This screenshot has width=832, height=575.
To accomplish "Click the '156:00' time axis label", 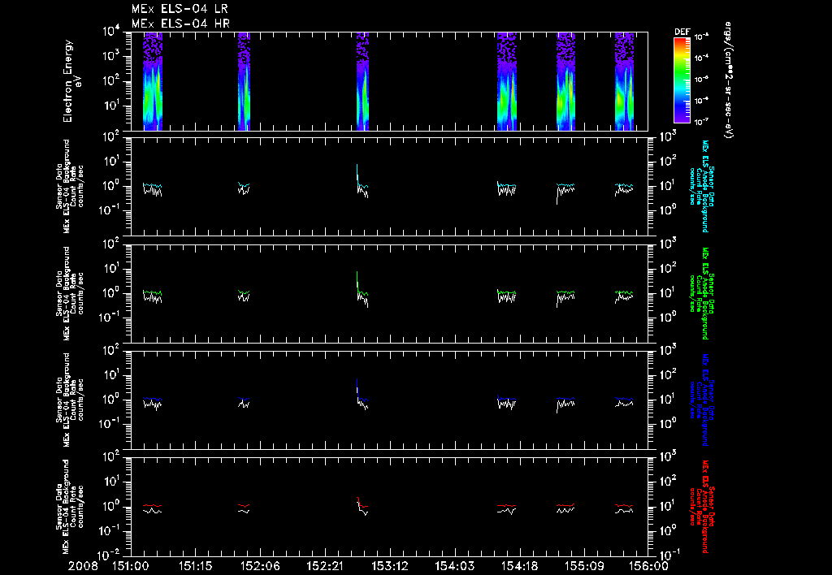I will 648,566.
